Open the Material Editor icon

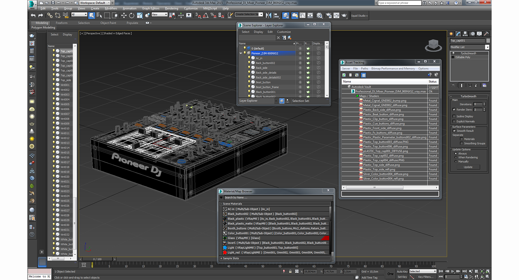tap(319, 15)
